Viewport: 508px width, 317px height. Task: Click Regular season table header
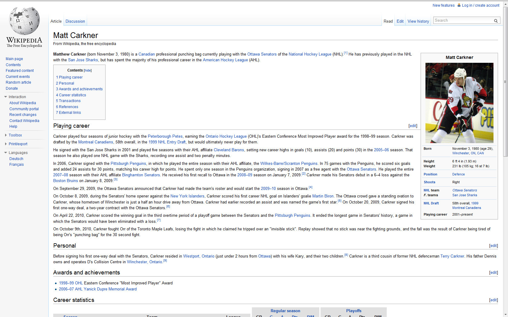click(285, 311)
